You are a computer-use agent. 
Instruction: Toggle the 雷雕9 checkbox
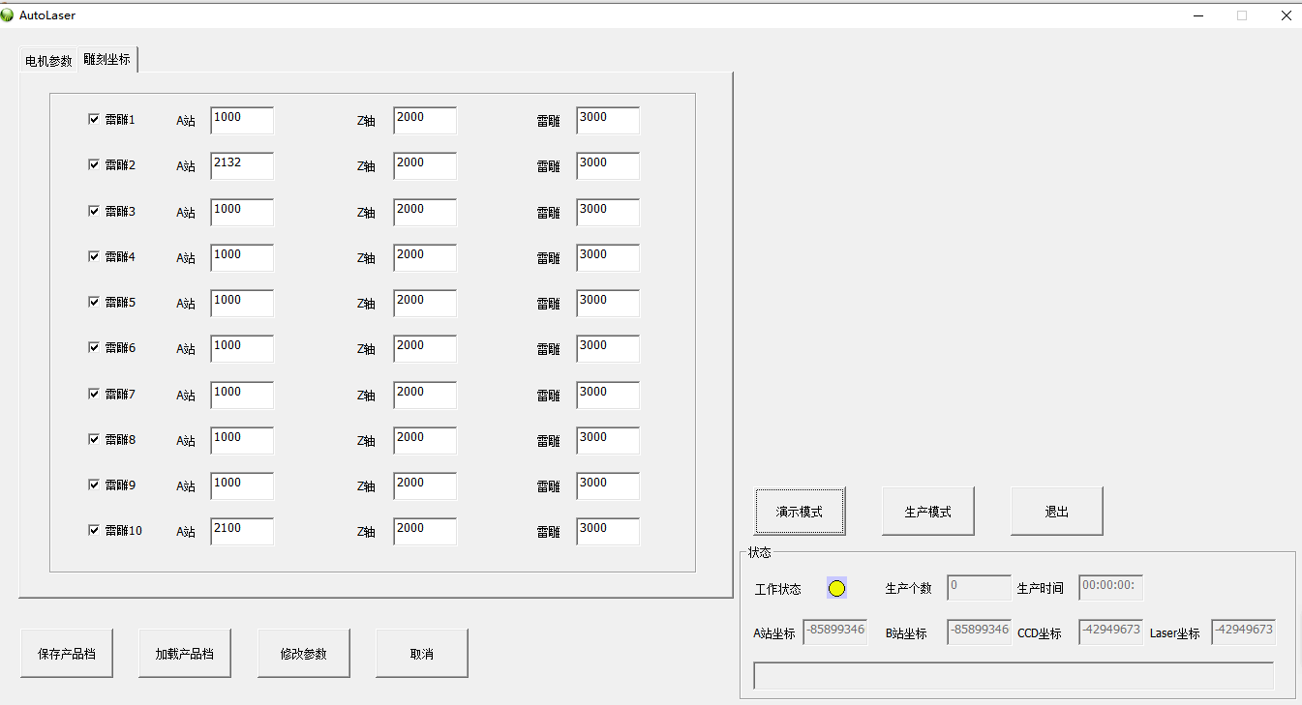point(94,485)
